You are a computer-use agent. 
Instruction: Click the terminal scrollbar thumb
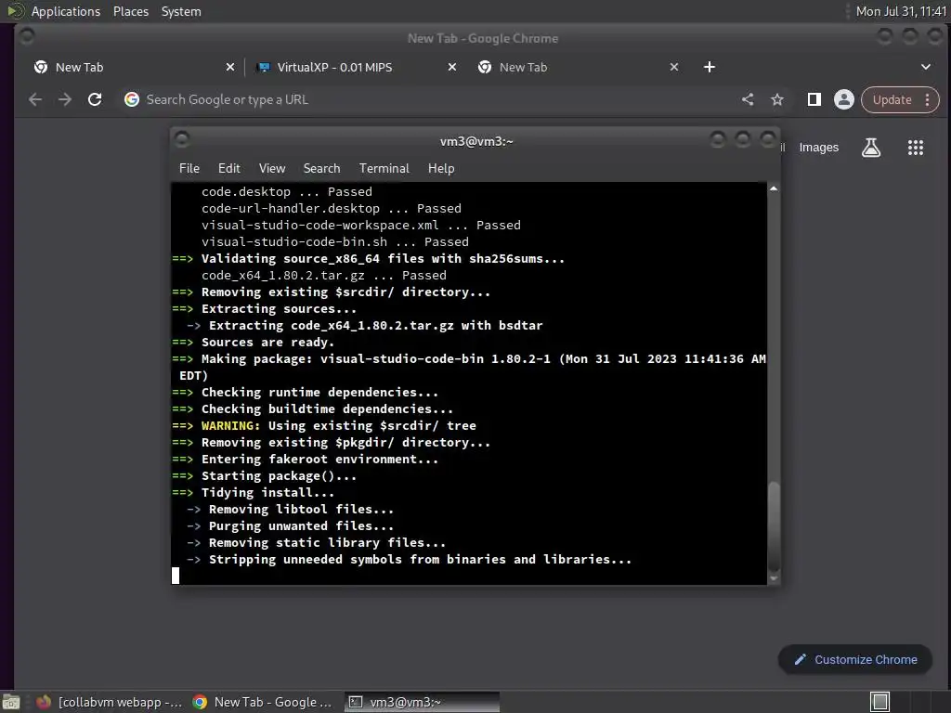click(x=774, y=526)
